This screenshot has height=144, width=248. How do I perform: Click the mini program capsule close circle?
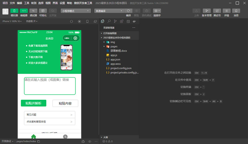tap(75, 38)
